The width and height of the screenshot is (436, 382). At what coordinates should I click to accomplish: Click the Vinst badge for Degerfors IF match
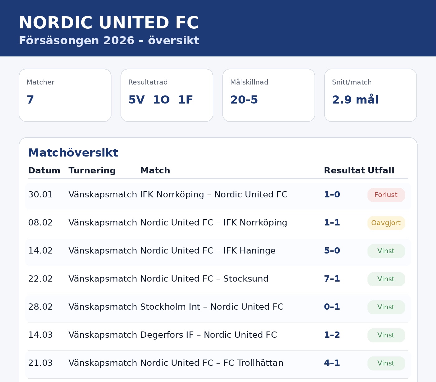[386, 335]
